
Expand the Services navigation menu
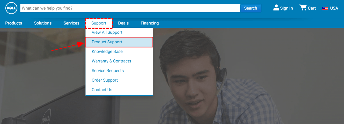click(x=71, y=23)
